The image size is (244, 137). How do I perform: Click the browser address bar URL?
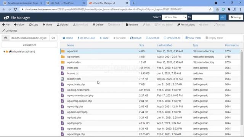tap(103, 9)
